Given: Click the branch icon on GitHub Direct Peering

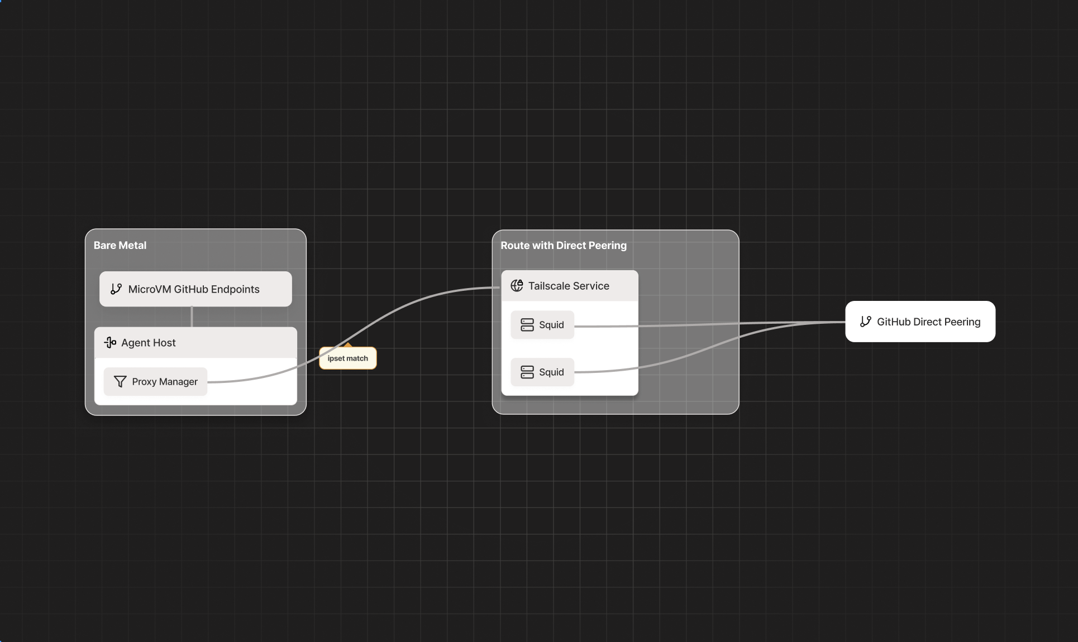Looking at the screenshot, I should [865, 322].
